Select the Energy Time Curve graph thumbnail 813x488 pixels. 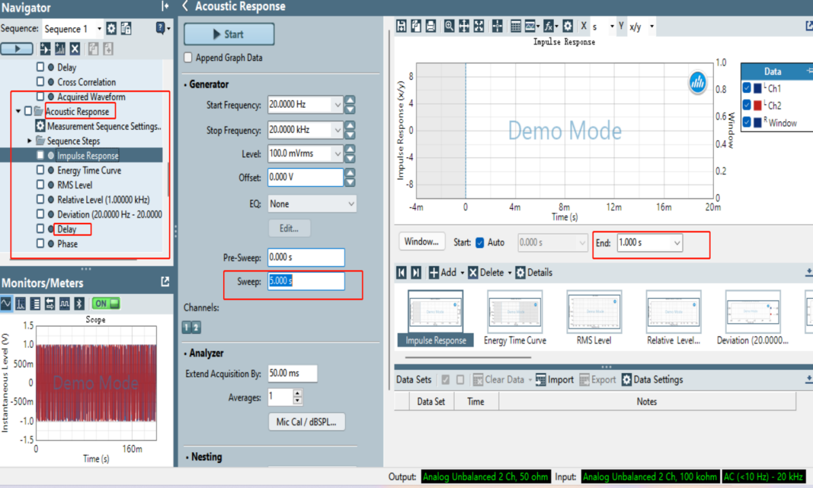pos(515,318)
